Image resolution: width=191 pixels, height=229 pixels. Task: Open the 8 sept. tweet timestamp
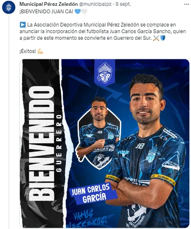pyautogui.click(x=123, y=4)
